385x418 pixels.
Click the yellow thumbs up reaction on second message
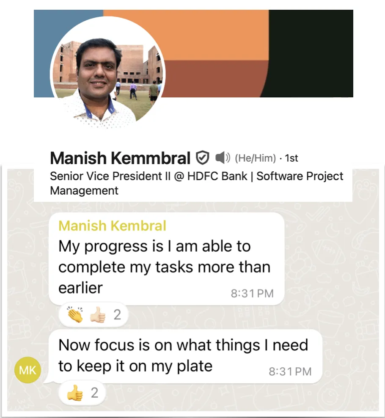click(x=75, y=393)
